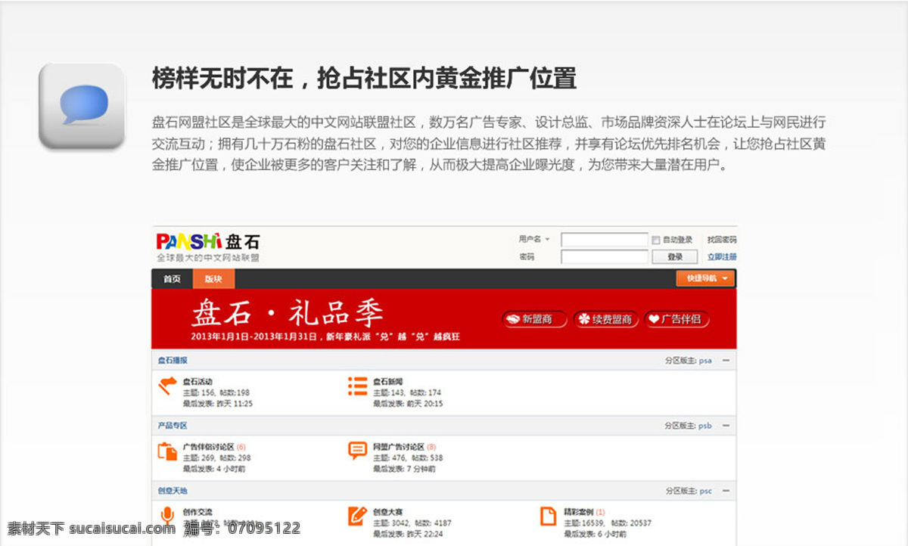Open the 广告伴侣讨论区 clipboard icon
The image size is (908, 546).
coord(167,451)
